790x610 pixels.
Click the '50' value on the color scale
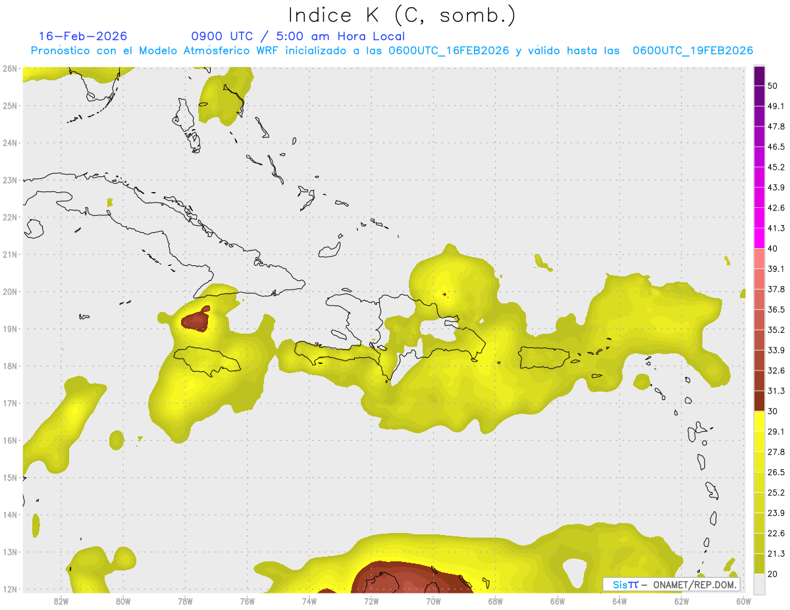tap(773, 86)
